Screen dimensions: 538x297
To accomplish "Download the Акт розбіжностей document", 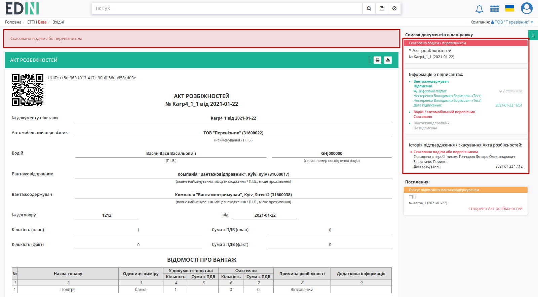I will 388,60.
